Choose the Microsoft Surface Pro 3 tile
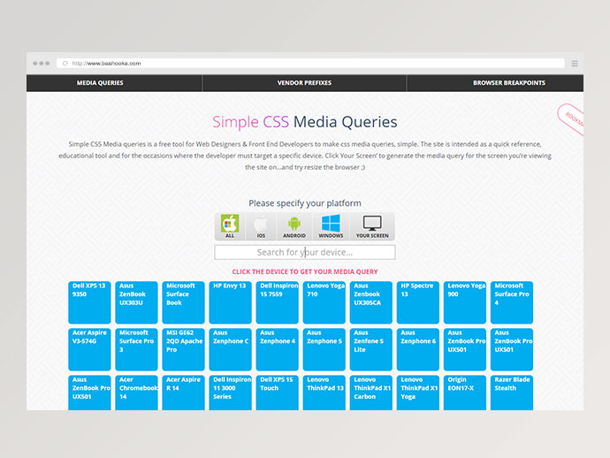 click(136, 349)
